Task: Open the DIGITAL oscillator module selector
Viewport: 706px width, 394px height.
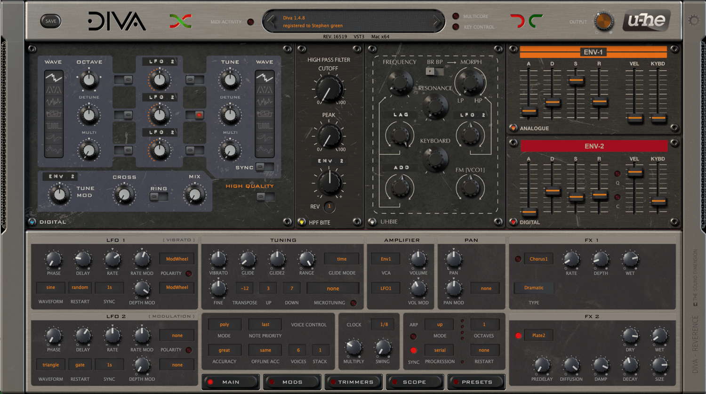Action: pos(32,222)
